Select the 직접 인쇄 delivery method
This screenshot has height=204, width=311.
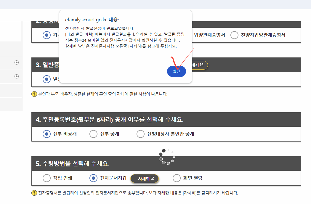tap(47, 178)
